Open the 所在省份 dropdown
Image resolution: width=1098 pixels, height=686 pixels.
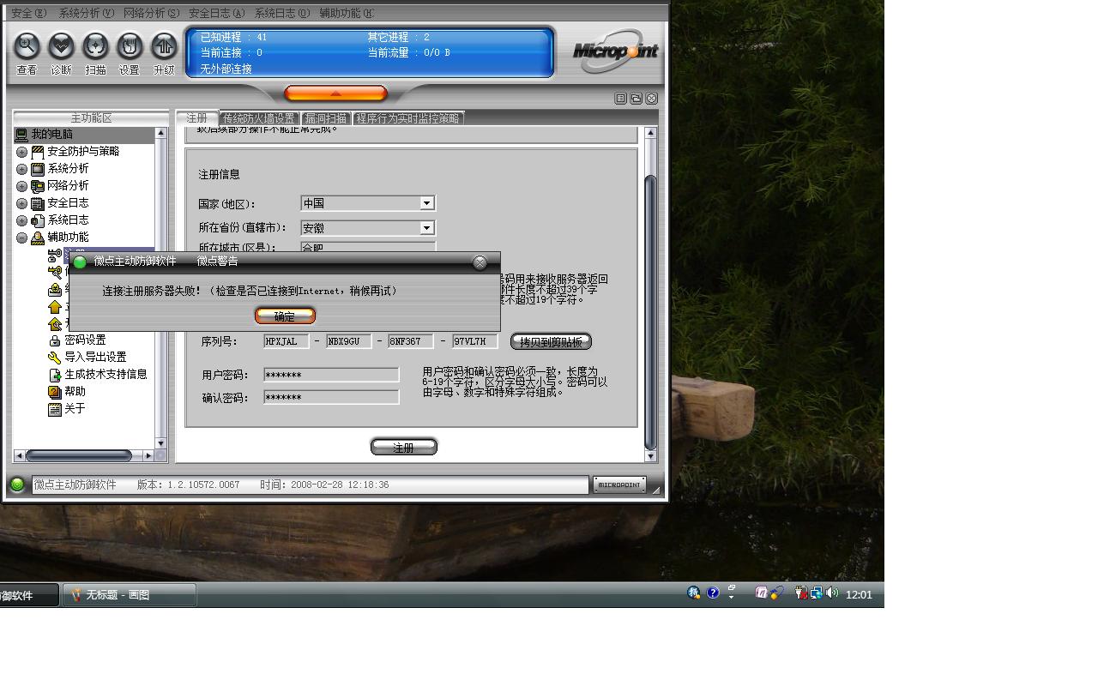point(426,228)
